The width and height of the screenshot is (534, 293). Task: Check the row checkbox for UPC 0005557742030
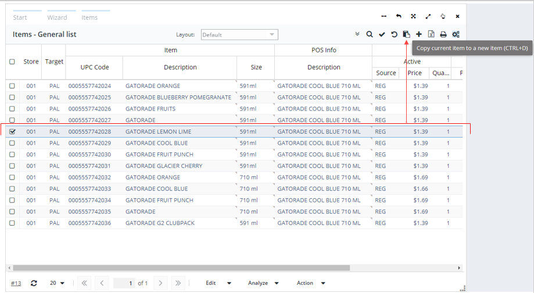12,154
